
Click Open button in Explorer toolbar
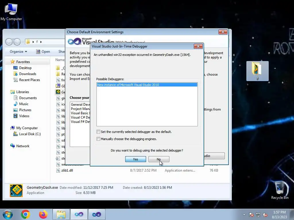[x=43, y=52]
